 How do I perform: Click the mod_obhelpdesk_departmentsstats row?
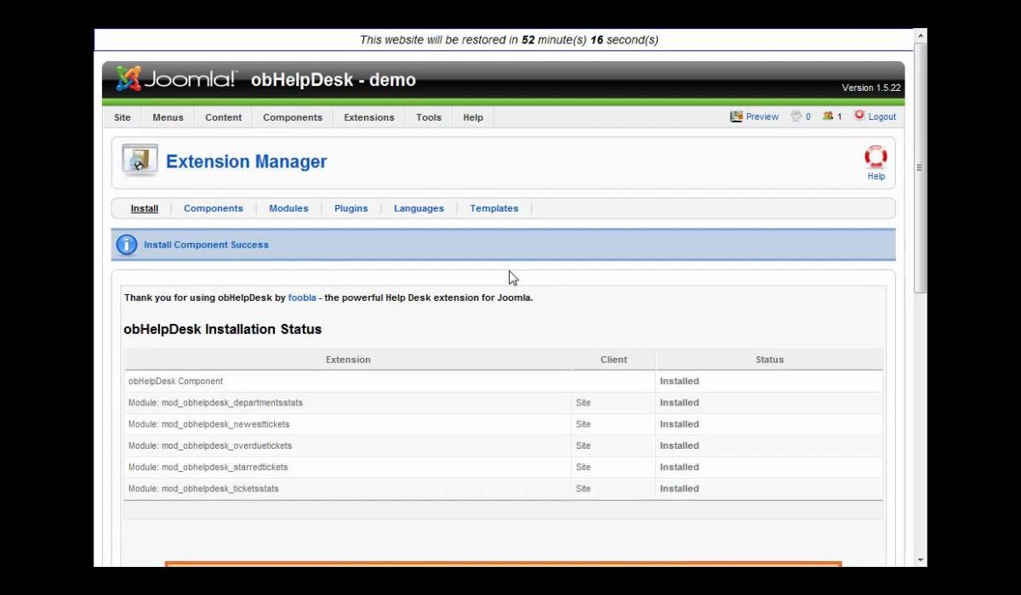pos(504,403)
